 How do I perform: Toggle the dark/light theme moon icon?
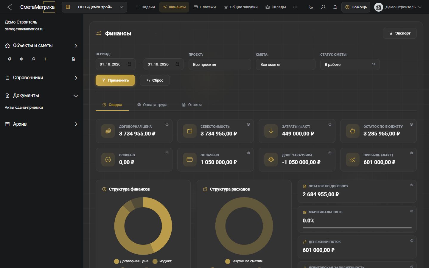pyautogui.click(x=311, y=7)
